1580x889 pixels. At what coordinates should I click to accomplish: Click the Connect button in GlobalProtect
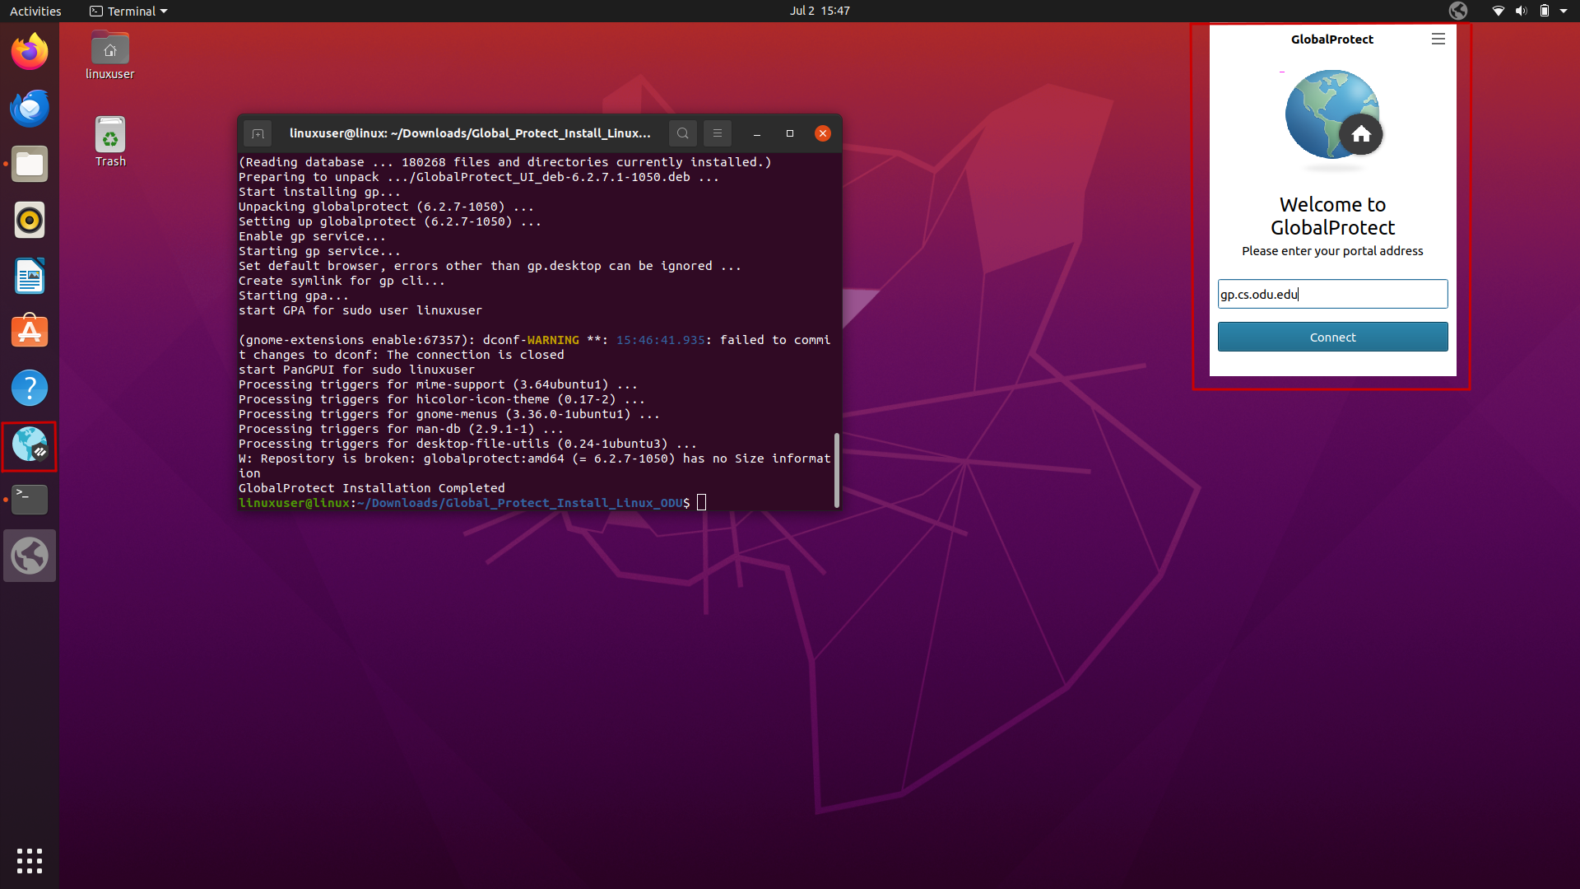coord(1333,337)
